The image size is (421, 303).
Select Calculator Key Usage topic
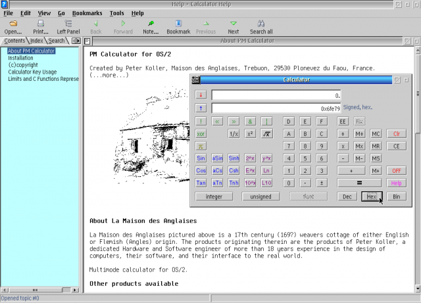[x=32, y=72]
